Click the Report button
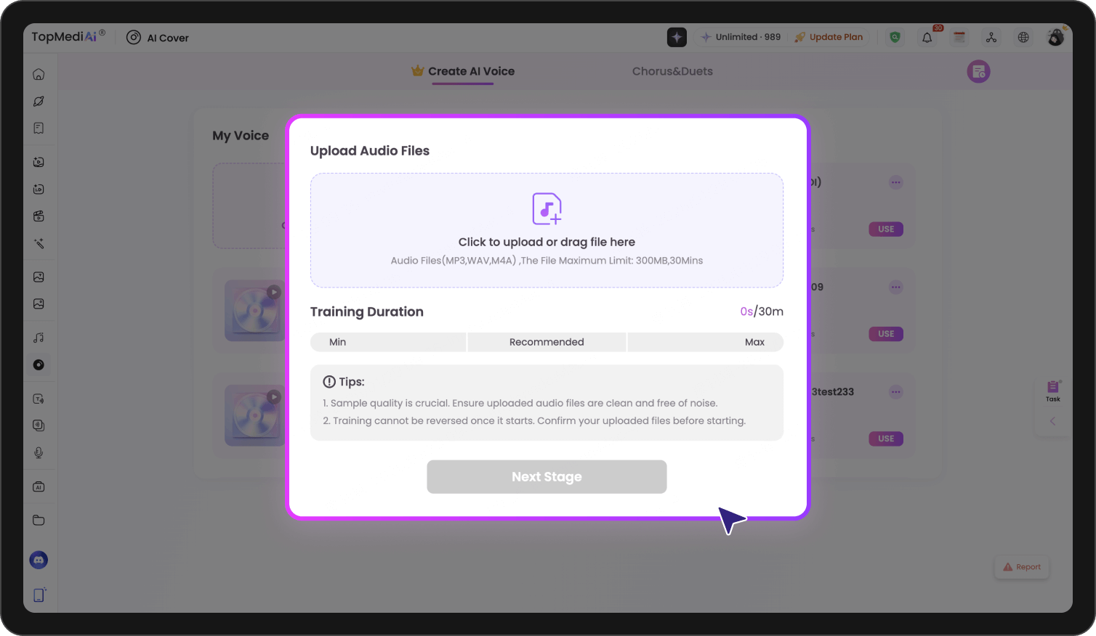The image size is (1096, 636). point(1022,567)
